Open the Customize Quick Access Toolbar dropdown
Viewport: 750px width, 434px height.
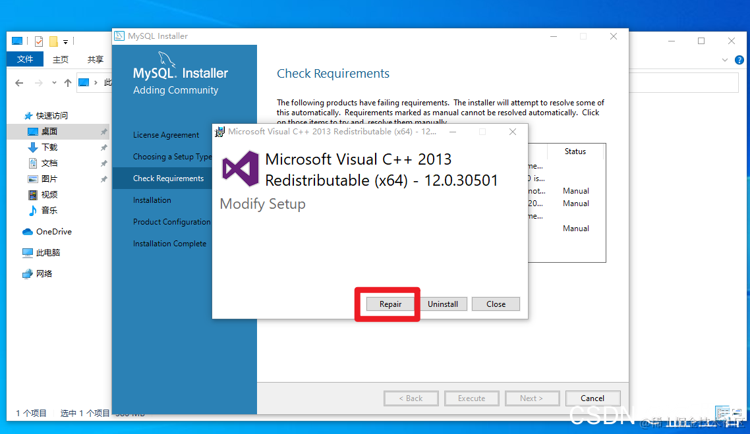tap(66, 41)
